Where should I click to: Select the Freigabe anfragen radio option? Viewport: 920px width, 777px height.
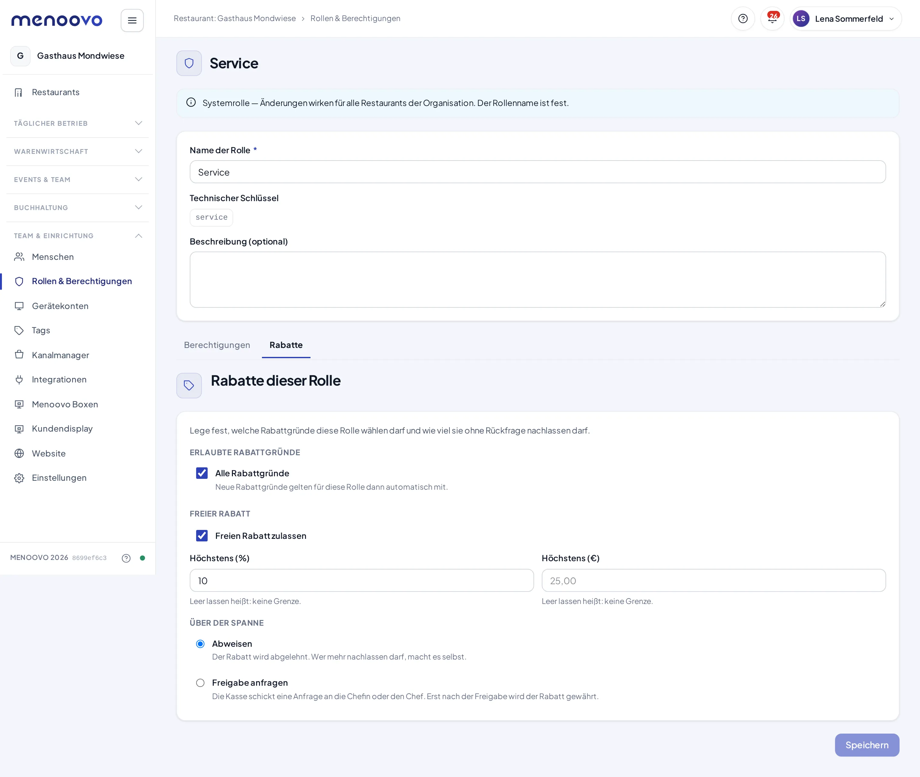click(200, 683)
